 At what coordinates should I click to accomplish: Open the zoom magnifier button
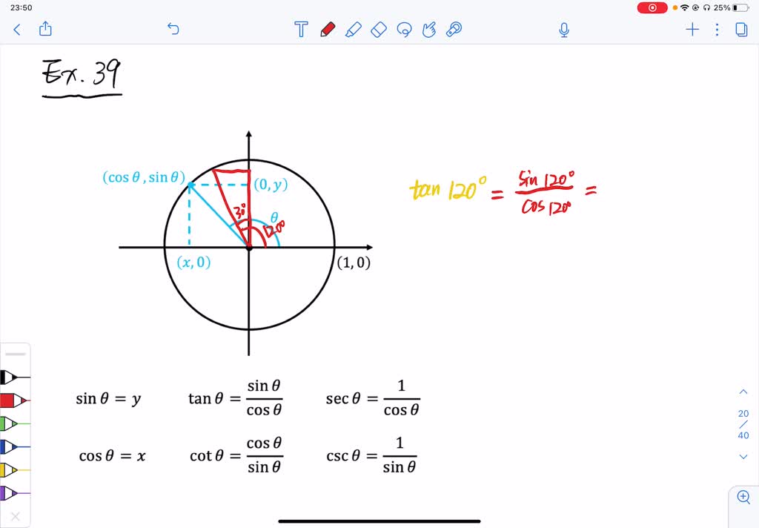tap(743, 497)
